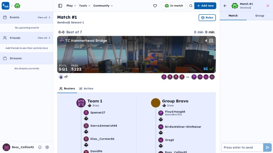Switch to the Match chat tab
The height and width of the screenshot is (153, 273).
pos(233,16)
